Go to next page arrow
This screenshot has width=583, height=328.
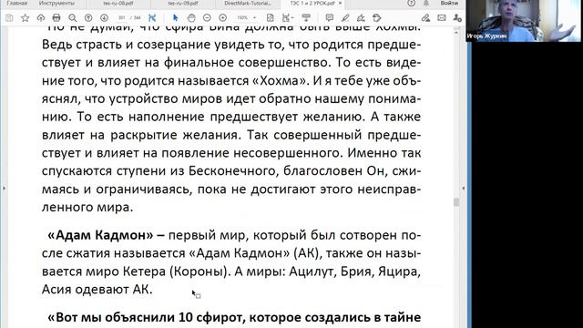[104, 18]
